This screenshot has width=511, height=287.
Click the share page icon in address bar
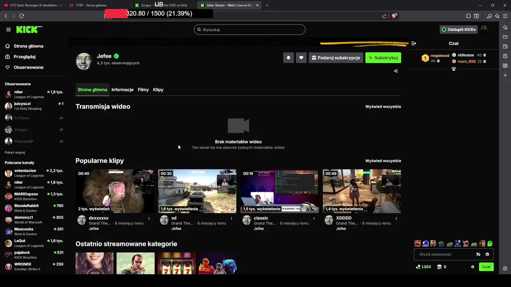coord(384,16)
